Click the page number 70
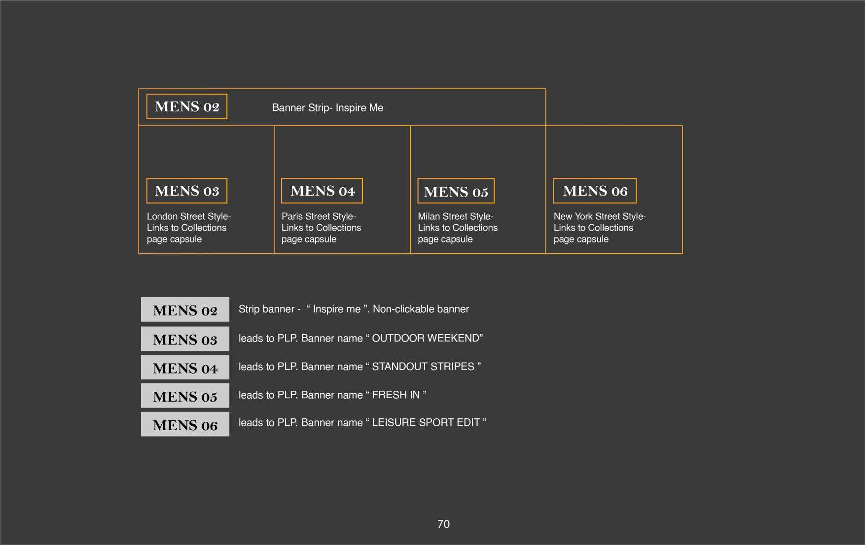The height and width of the screenshot is (545, 865). (x=443, y=524)
